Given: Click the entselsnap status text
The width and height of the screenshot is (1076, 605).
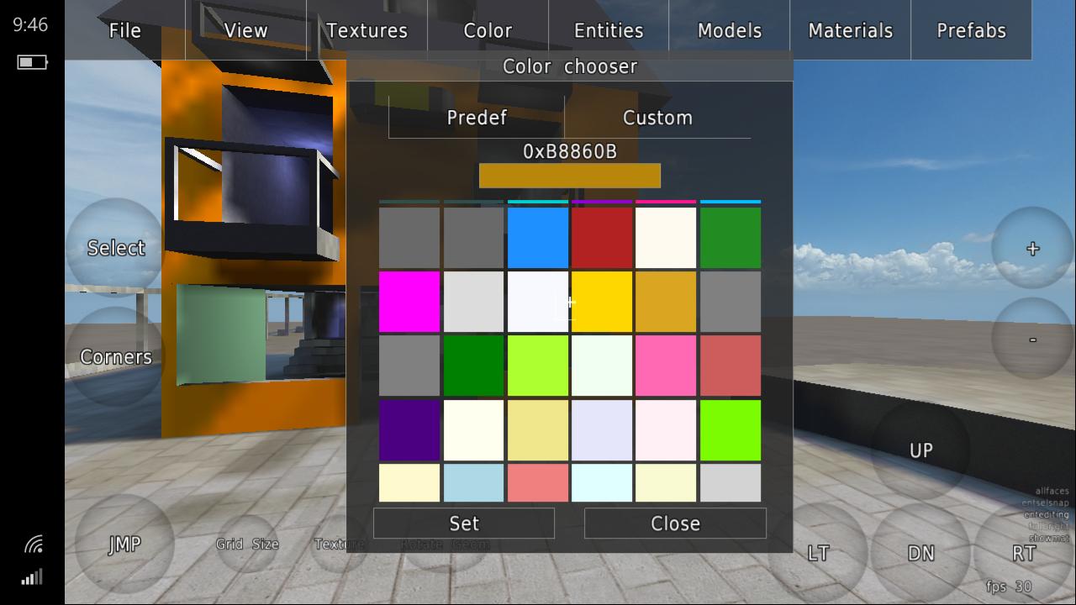Looking at the screenshot, I should tap(1046, 502).
